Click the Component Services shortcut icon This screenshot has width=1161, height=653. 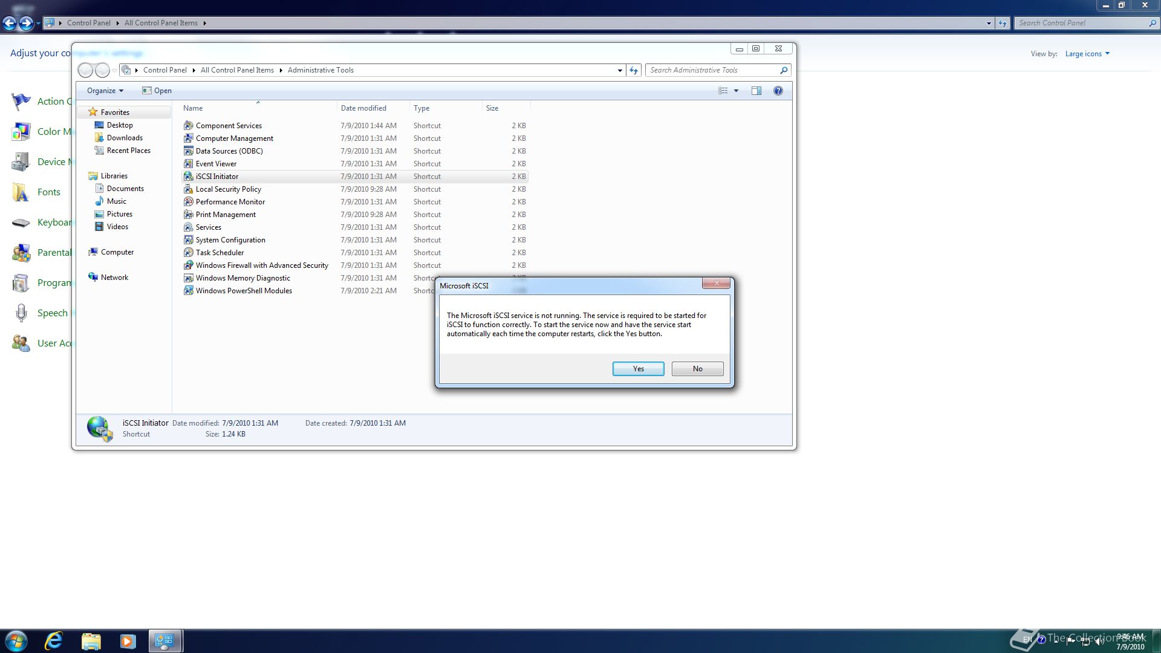(188, 126)
